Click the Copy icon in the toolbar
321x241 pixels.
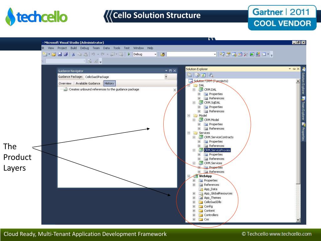click(79, 54)
